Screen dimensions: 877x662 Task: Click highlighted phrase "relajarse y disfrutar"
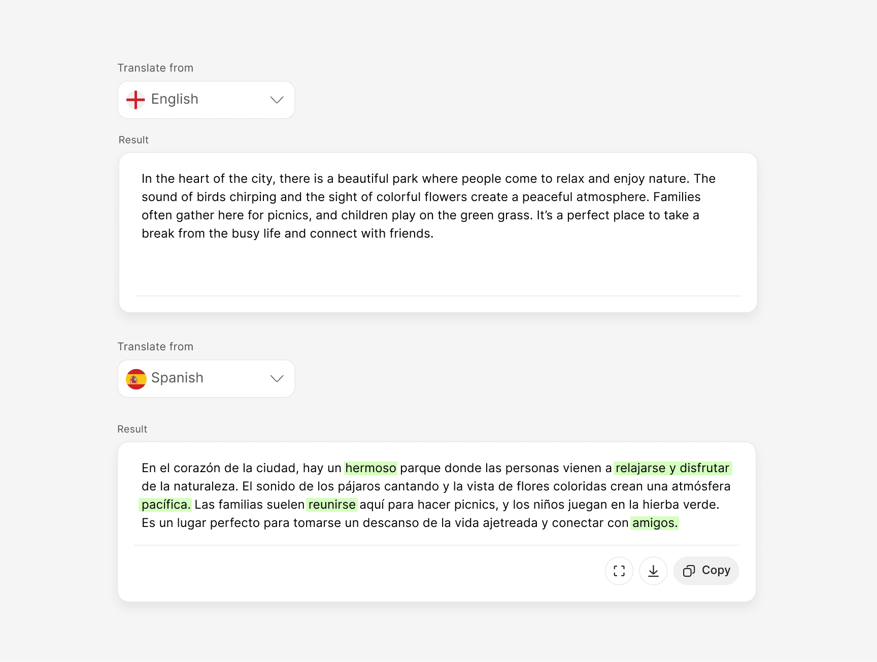[x=672, y=468]
